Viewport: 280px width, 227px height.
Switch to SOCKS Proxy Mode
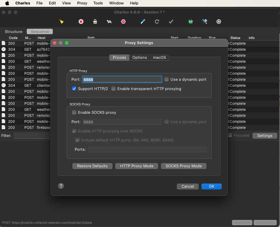coord(184,166)
